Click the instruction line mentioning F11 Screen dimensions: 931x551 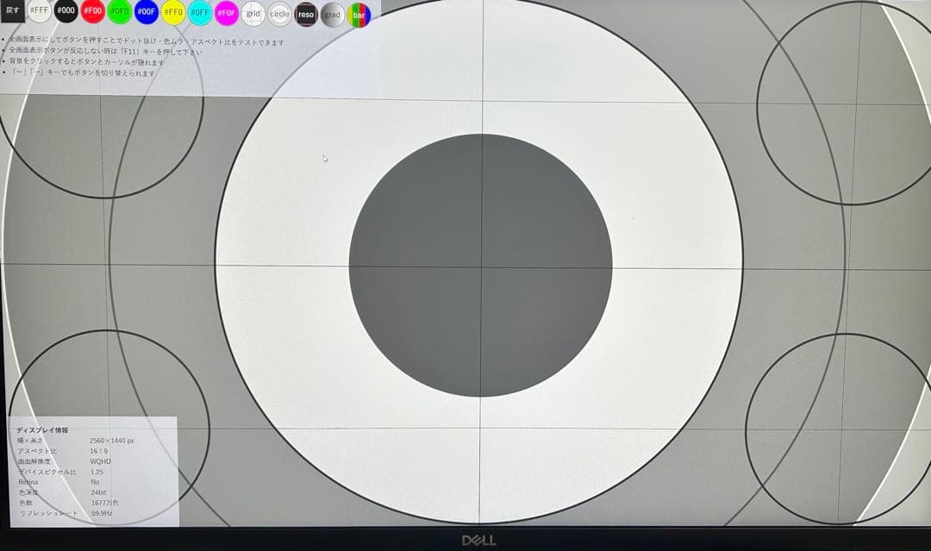point(105,52)
